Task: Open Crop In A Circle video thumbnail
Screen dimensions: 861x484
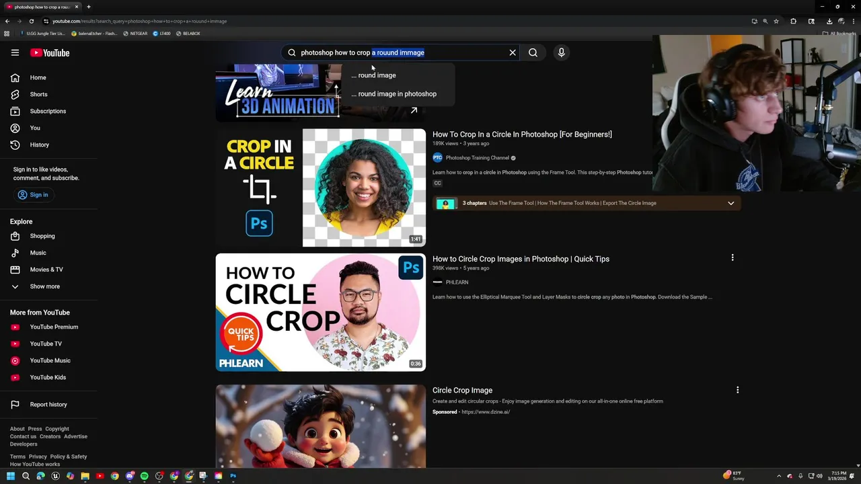Action: [x=320, y=188]
